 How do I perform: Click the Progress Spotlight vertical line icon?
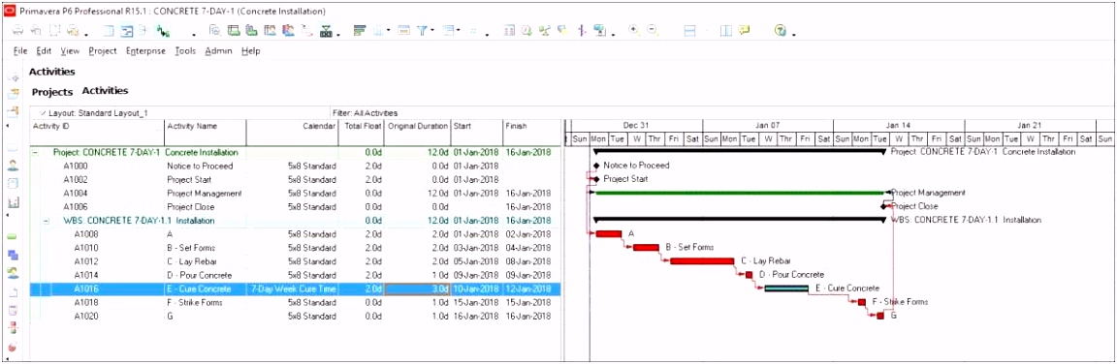tap(582, 31)
